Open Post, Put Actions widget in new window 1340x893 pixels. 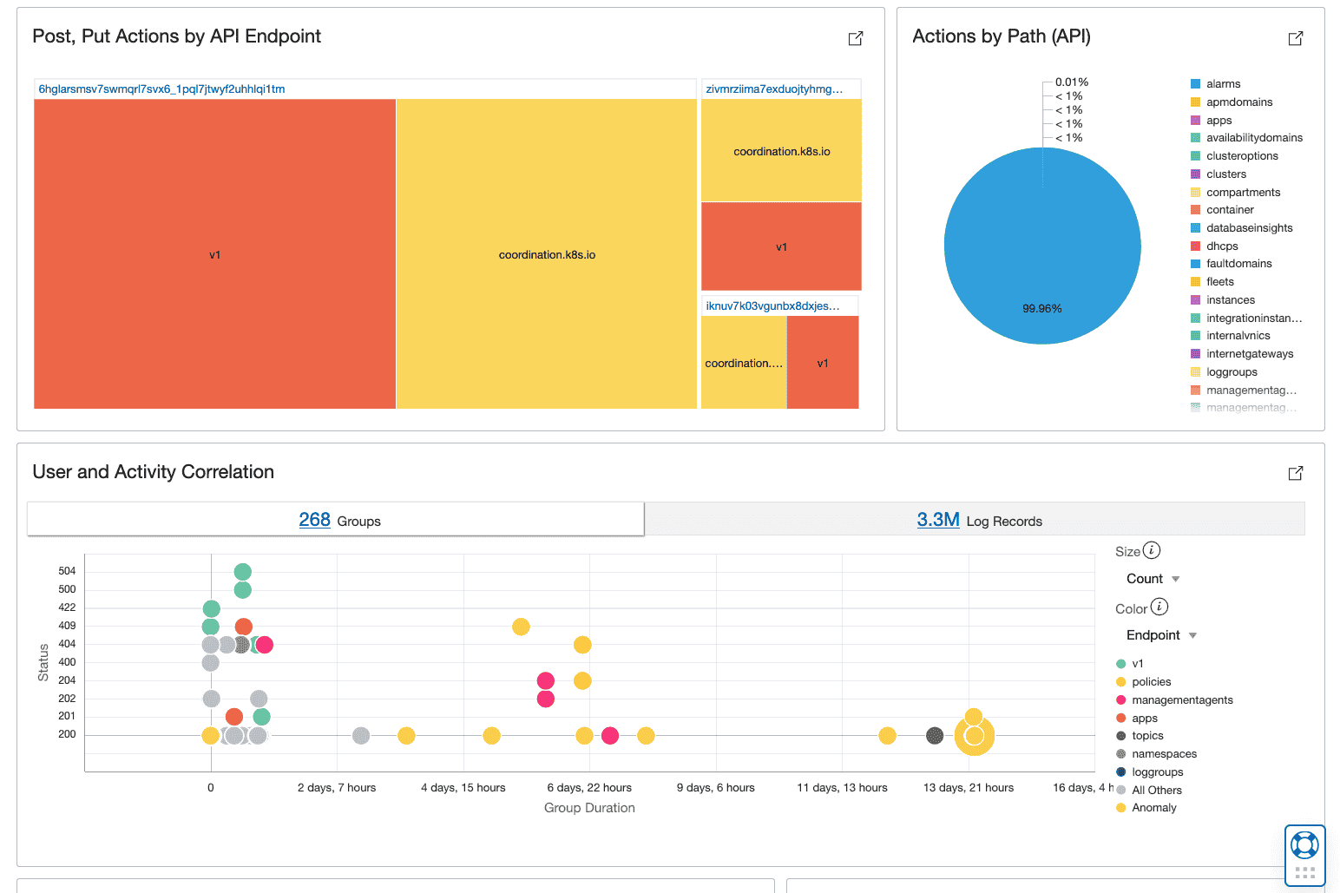(x=855, y=38)
